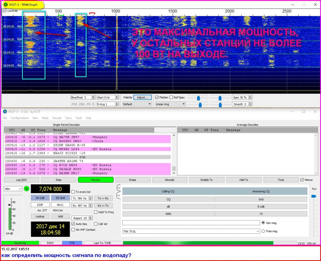Toggle the Flatten checkbox

pos(157,98)
